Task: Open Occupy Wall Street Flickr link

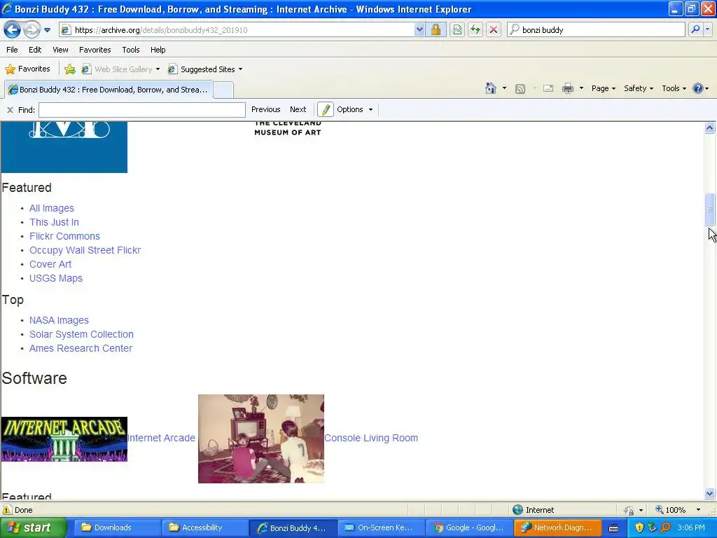Action: pyautogui.click(x=85, y=250)
